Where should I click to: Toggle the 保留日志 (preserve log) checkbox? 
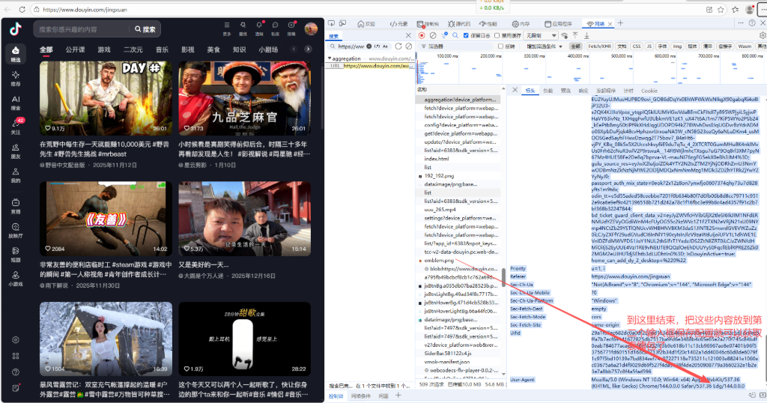(466, 35)
